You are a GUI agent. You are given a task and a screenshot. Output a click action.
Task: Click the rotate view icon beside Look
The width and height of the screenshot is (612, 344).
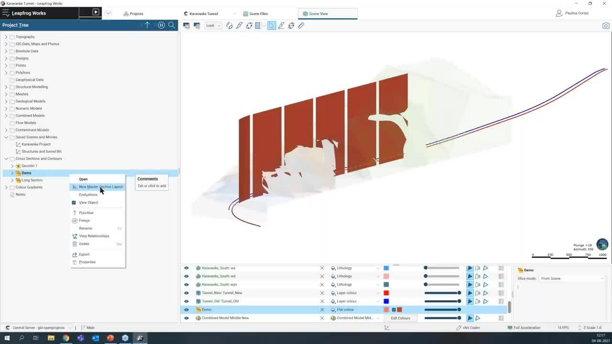click(229, 25)
